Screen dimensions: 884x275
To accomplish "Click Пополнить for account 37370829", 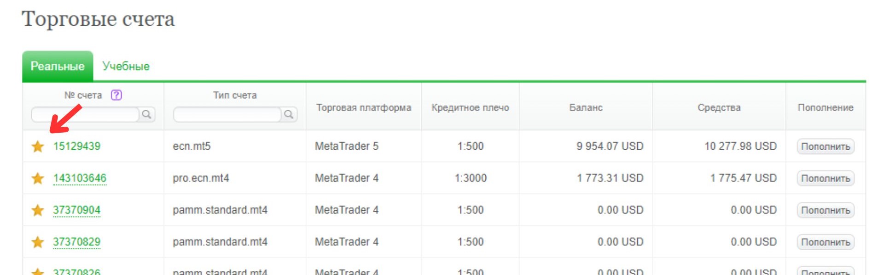I will [826, 242].
